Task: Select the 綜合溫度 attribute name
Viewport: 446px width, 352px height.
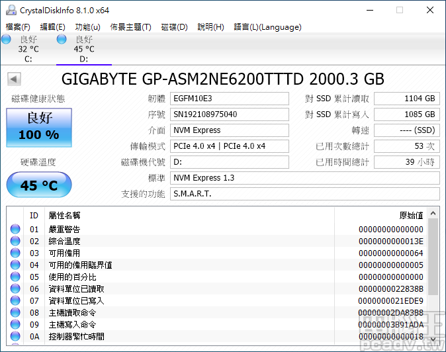Action: [x=64, y=241]
